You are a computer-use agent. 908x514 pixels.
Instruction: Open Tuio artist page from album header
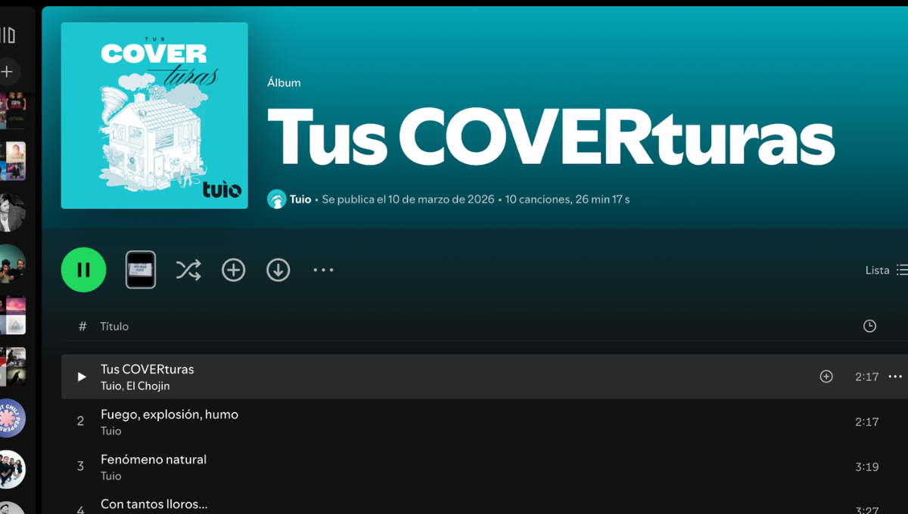click(300, 200)
